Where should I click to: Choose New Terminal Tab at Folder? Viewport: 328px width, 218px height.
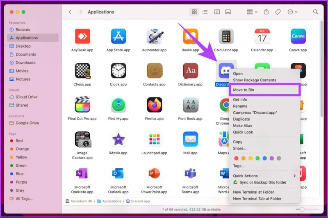pyautogui.click(x=264, y=199)
